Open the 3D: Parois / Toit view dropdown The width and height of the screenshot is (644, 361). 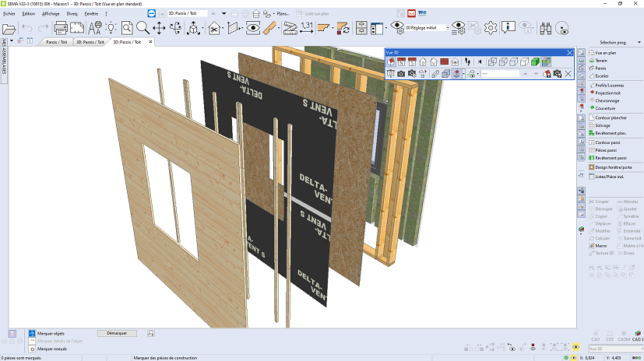187,13
